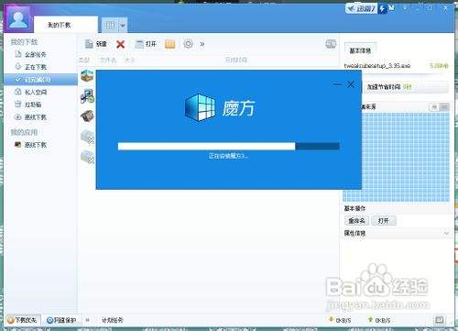Open the settings gear icon in the toolbar
Viewport: 458px width, 331px height.
pos(188,44)
